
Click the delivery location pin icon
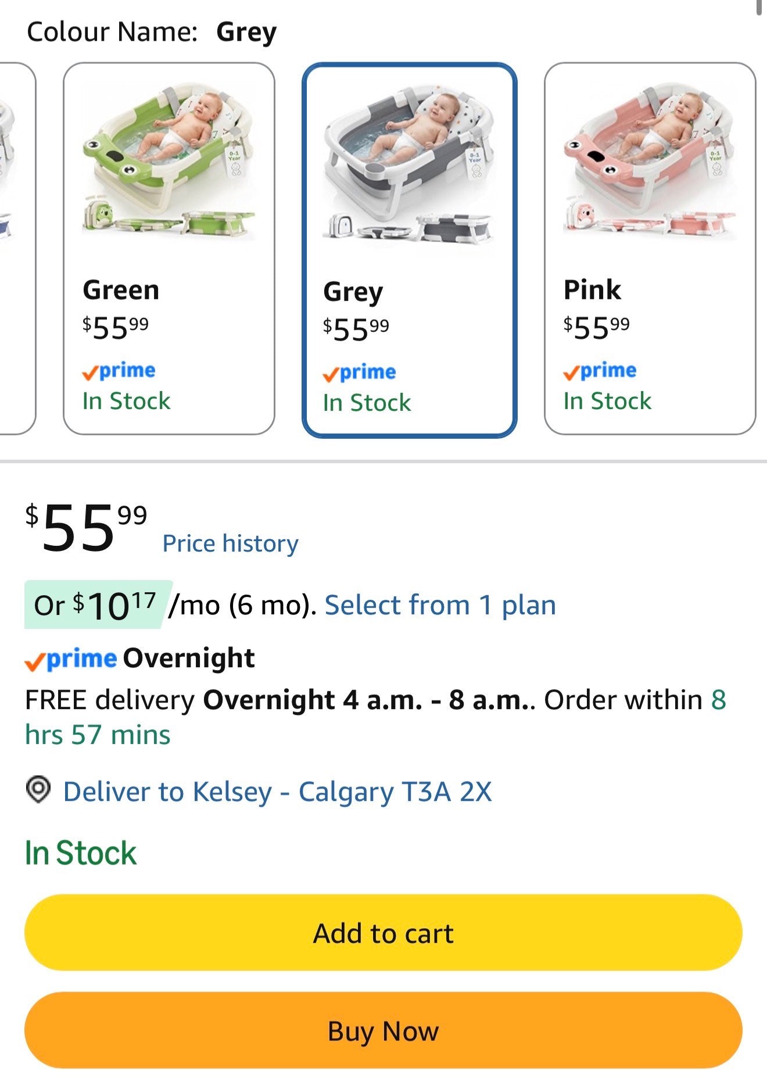tap(38, 790)
